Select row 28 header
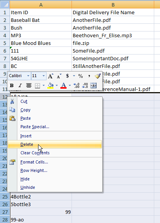 point(5,220)
